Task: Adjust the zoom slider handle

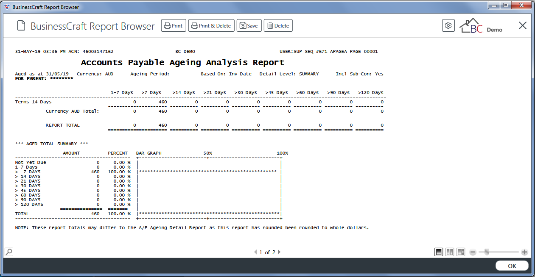Action: (487, 252)
